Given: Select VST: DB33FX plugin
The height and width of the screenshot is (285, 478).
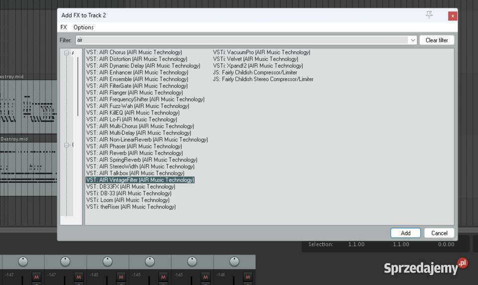Looking at the screenshot, I should tap(130, 187).
